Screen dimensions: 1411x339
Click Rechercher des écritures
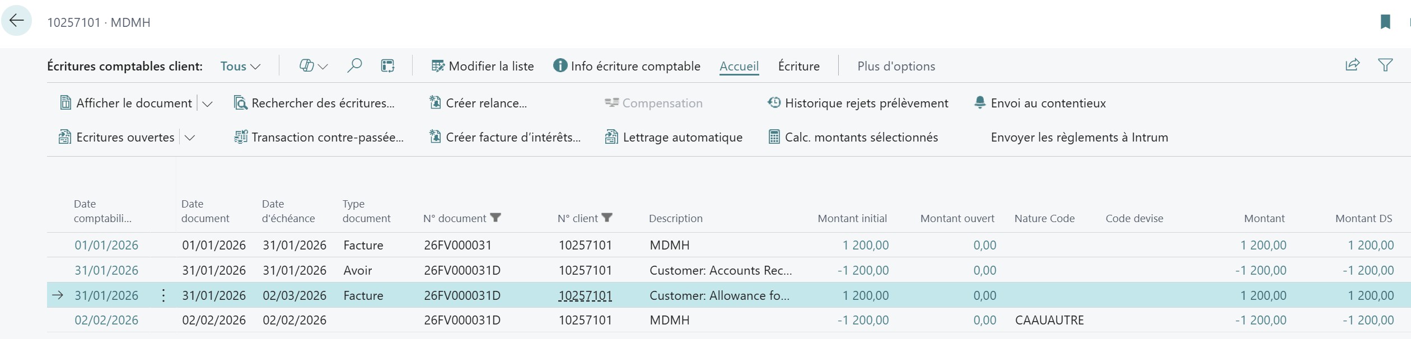[x=314, y=103]
